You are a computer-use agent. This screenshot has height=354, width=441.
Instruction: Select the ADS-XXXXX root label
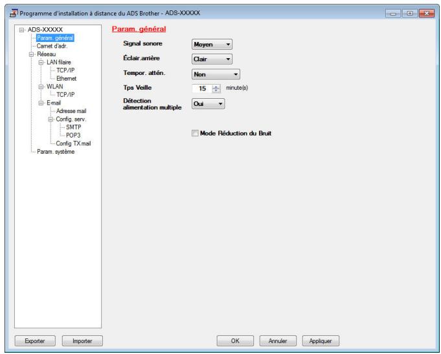coord(45,30)
